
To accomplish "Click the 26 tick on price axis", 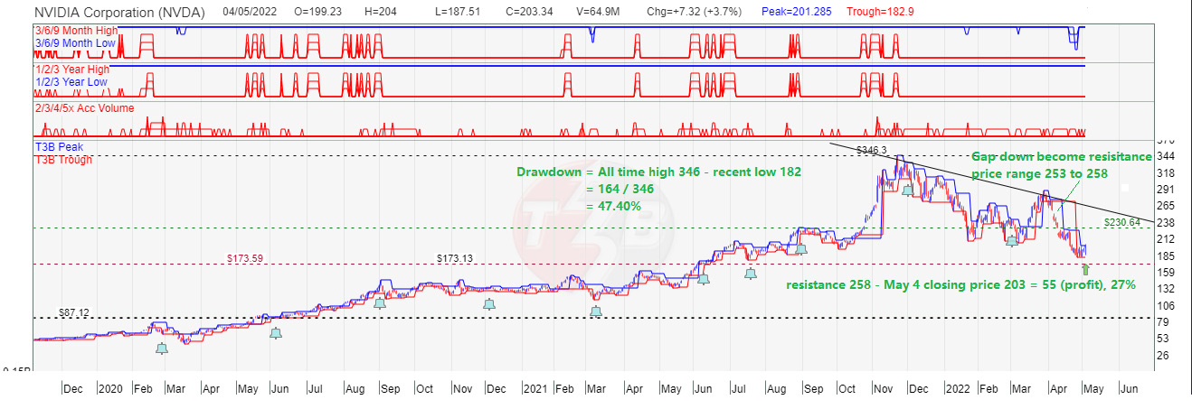I will pos(1163,355).
